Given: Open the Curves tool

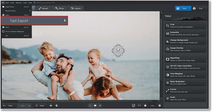Looking at the screenshot, I should tap(185, 90).
